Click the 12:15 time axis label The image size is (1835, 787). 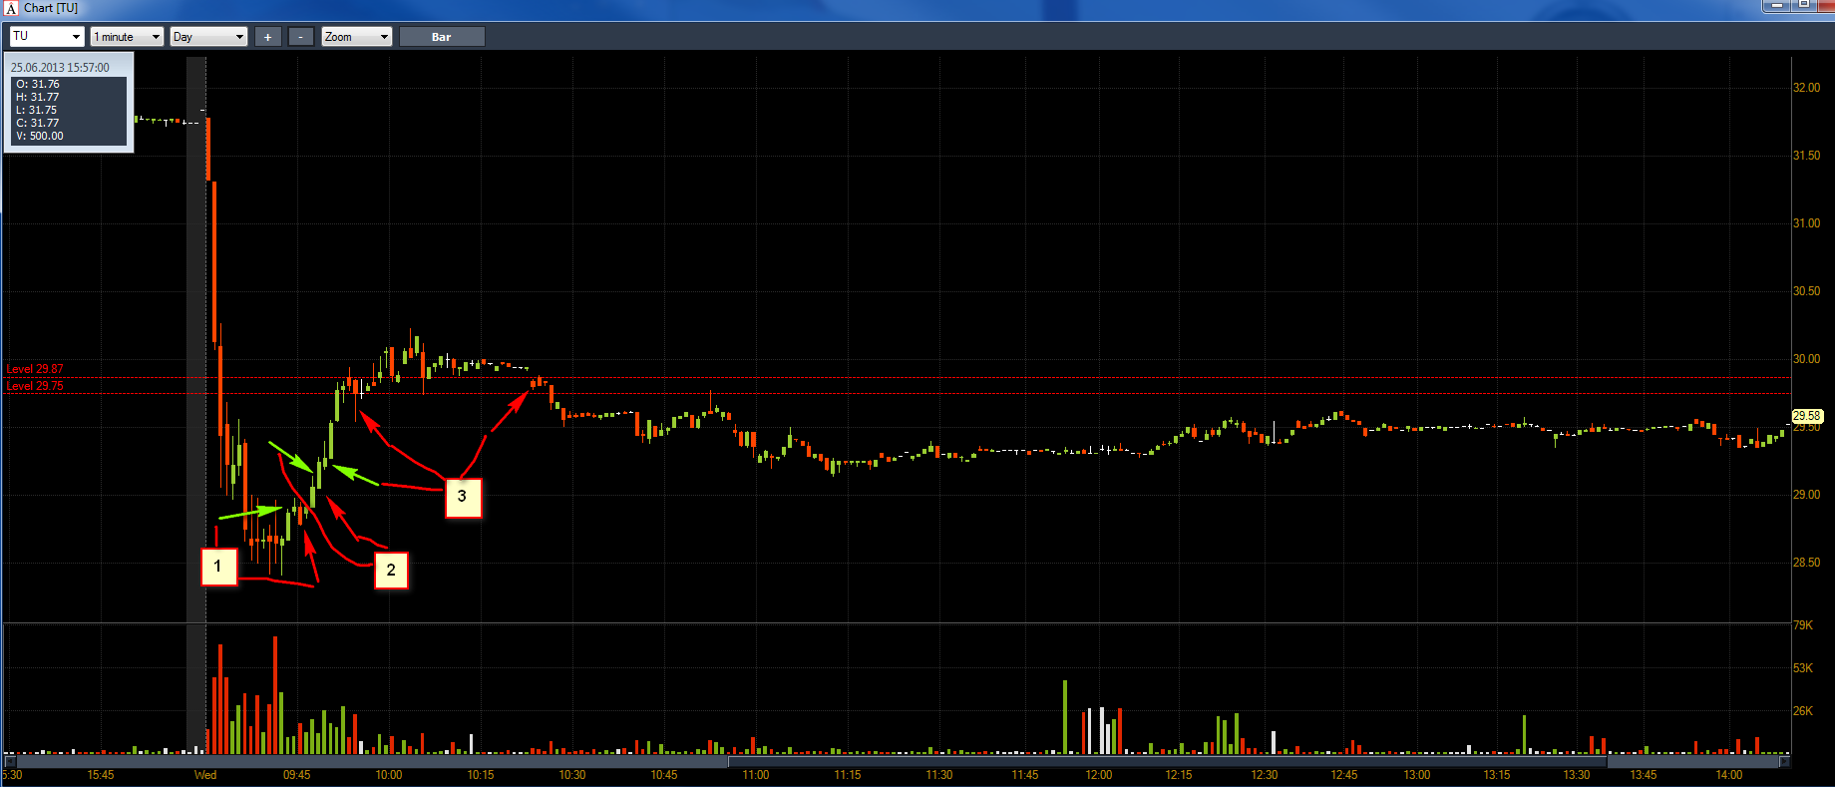click(x=1179, y=775)
